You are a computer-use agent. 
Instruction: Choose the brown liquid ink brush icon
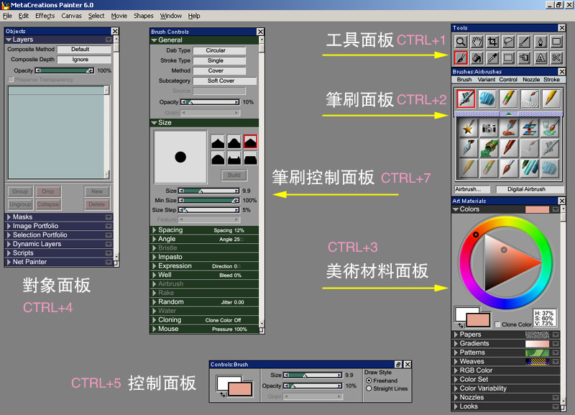point(509,128)
